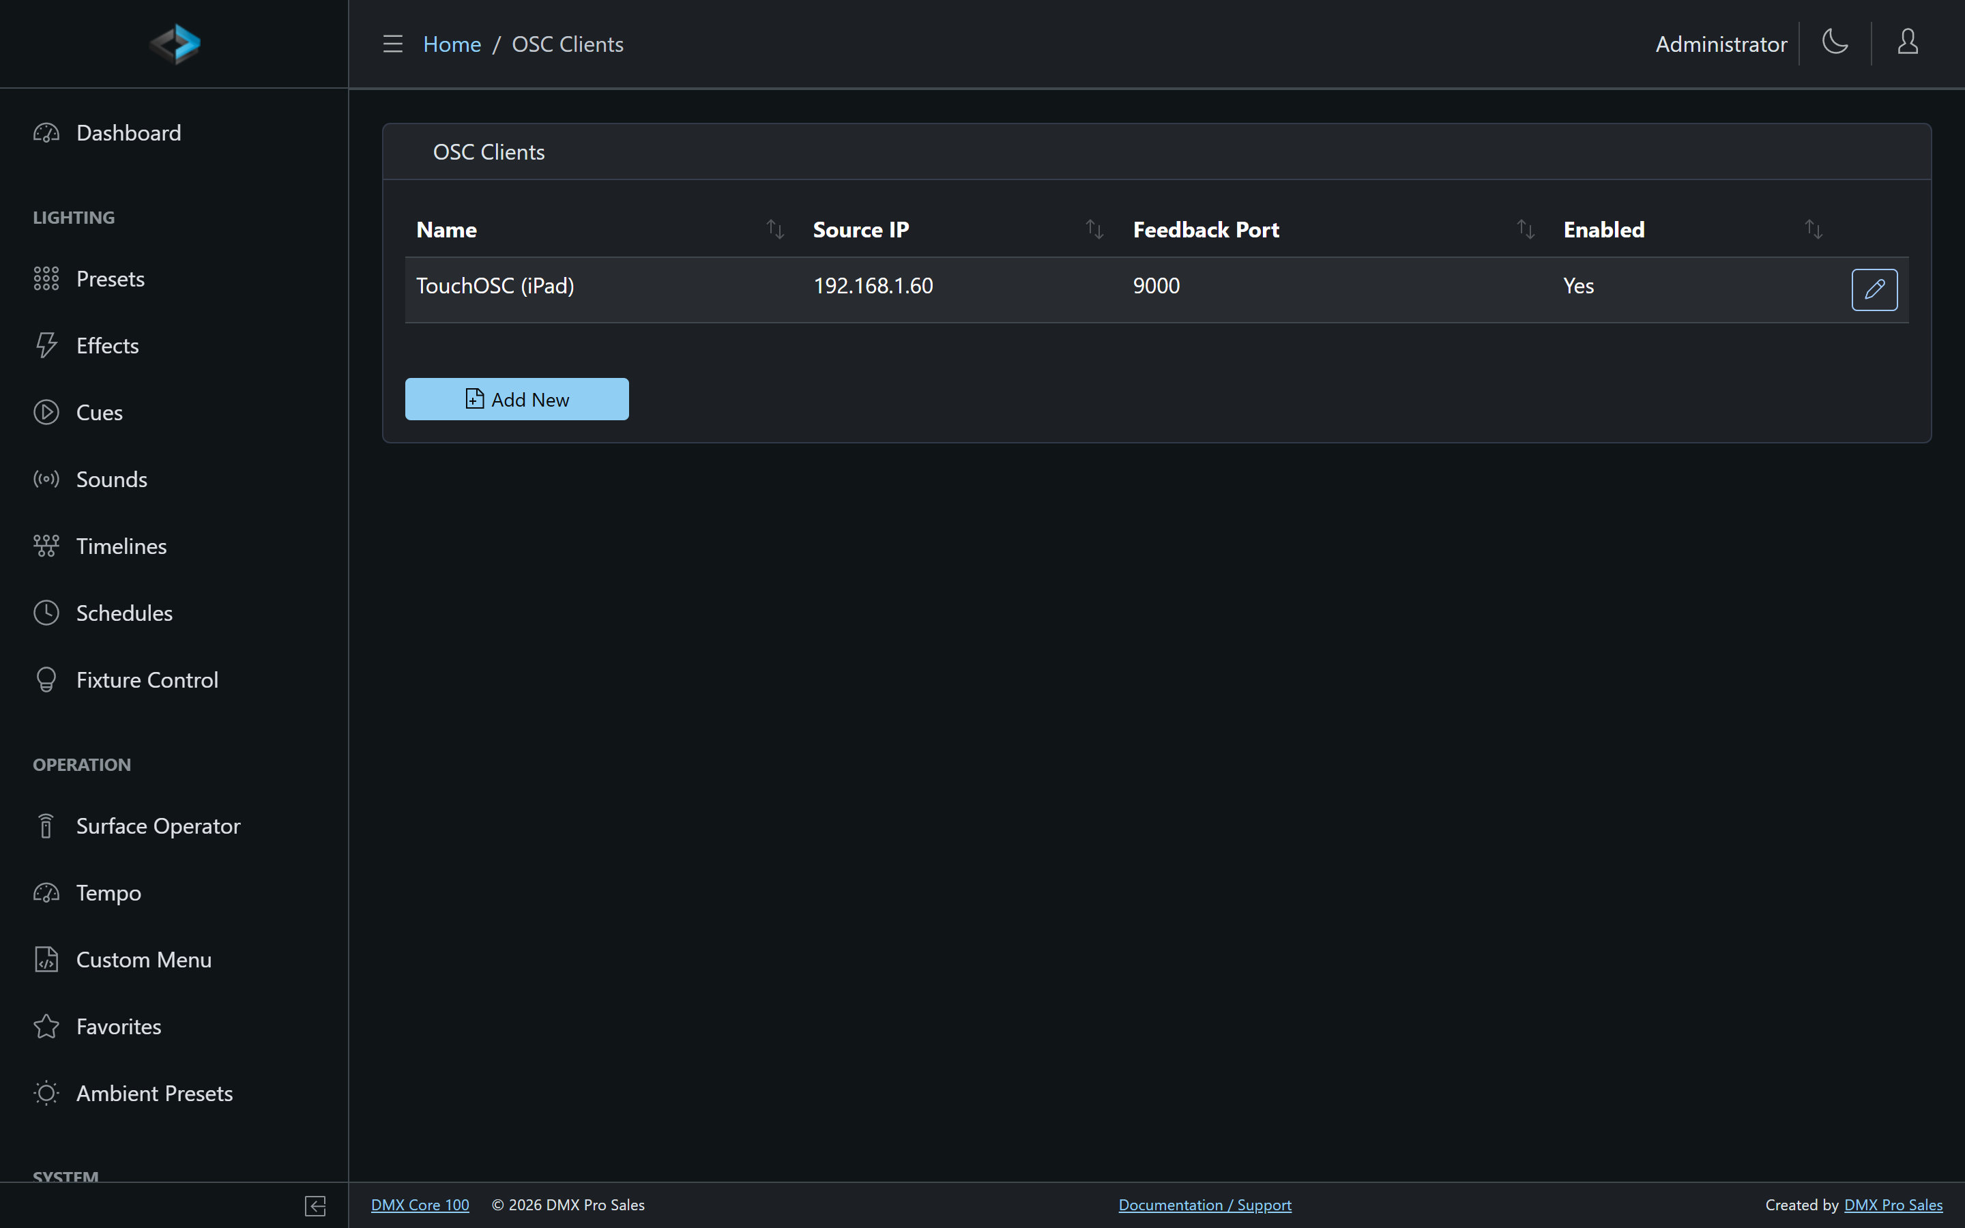Open Surface Operator sidebar label
Image resolution: width=1965 pixels, height=1228 pixels.
[x=158, y=826]
